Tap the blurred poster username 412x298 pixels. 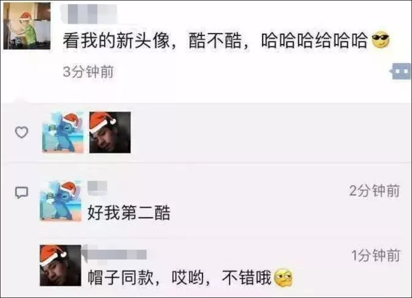click(x=89, y=14)
